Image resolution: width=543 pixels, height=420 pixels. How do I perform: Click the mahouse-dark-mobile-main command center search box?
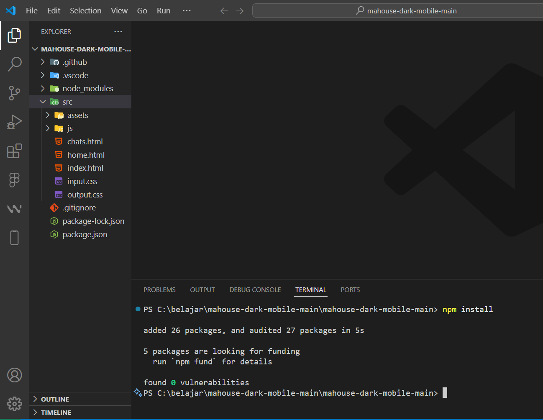coord(397,10)
